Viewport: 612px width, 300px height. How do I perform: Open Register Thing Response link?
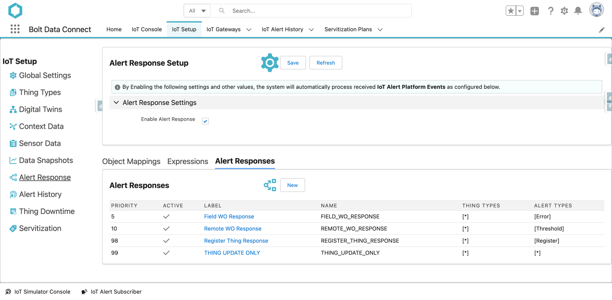click(236, 241)
